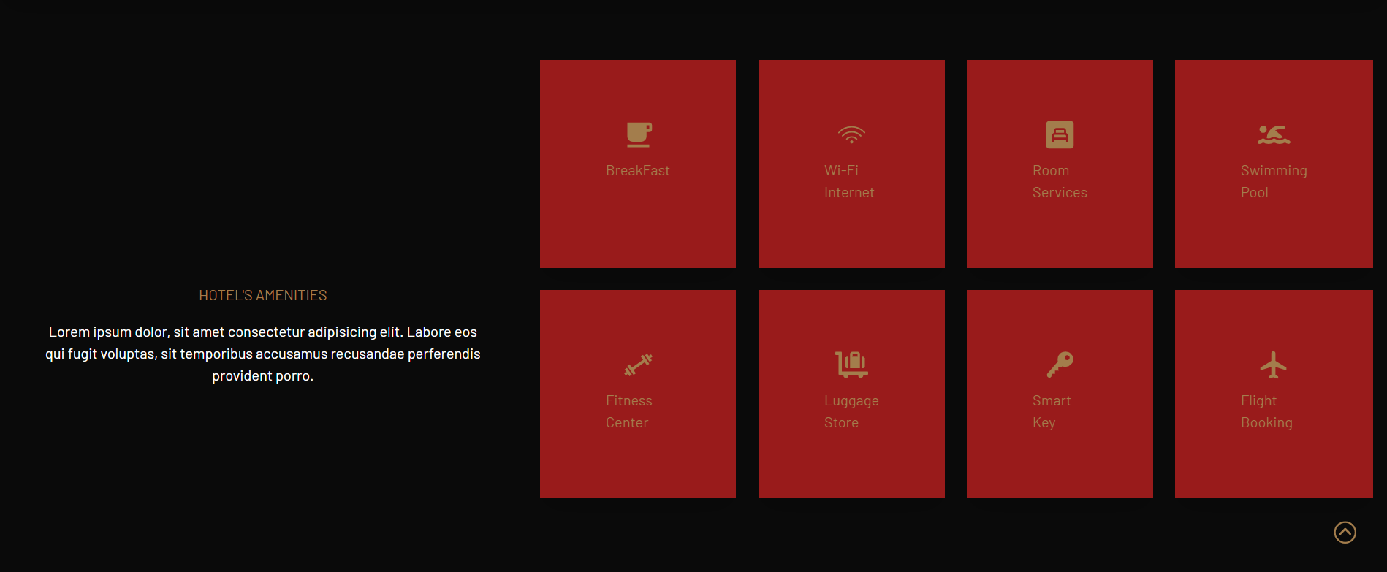Click the bed Room Services icon

[1060, 134]
